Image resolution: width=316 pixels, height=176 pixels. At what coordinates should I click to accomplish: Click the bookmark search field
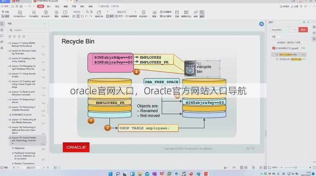coord(27,30)
